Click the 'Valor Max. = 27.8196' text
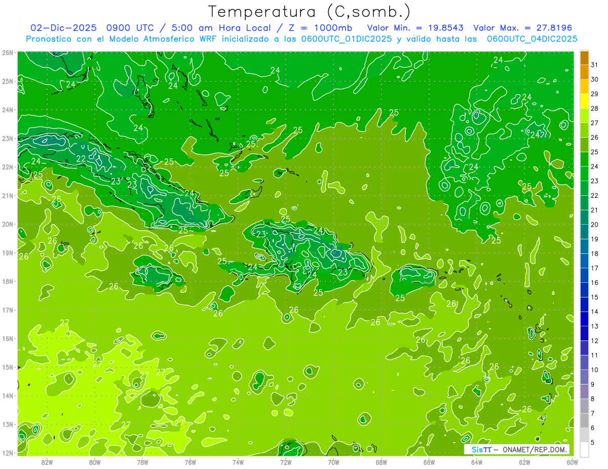 [522, 28]
